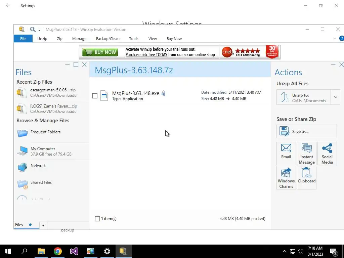
Task: Open the View ribbon tab
Action: click(x=153, y=39)
